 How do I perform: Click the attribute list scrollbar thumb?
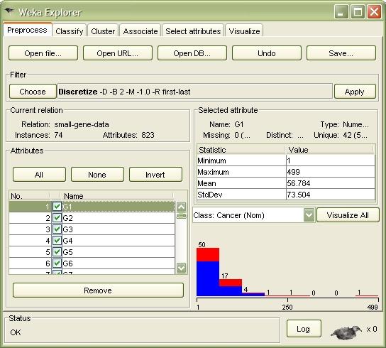point(182,216)
